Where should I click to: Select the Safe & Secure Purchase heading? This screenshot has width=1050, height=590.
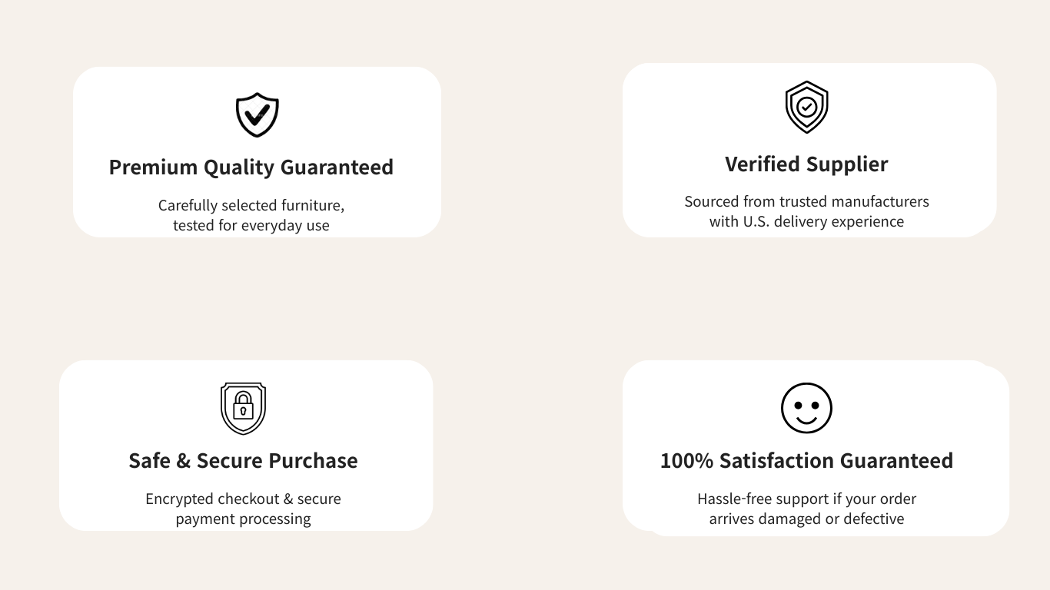243,461
